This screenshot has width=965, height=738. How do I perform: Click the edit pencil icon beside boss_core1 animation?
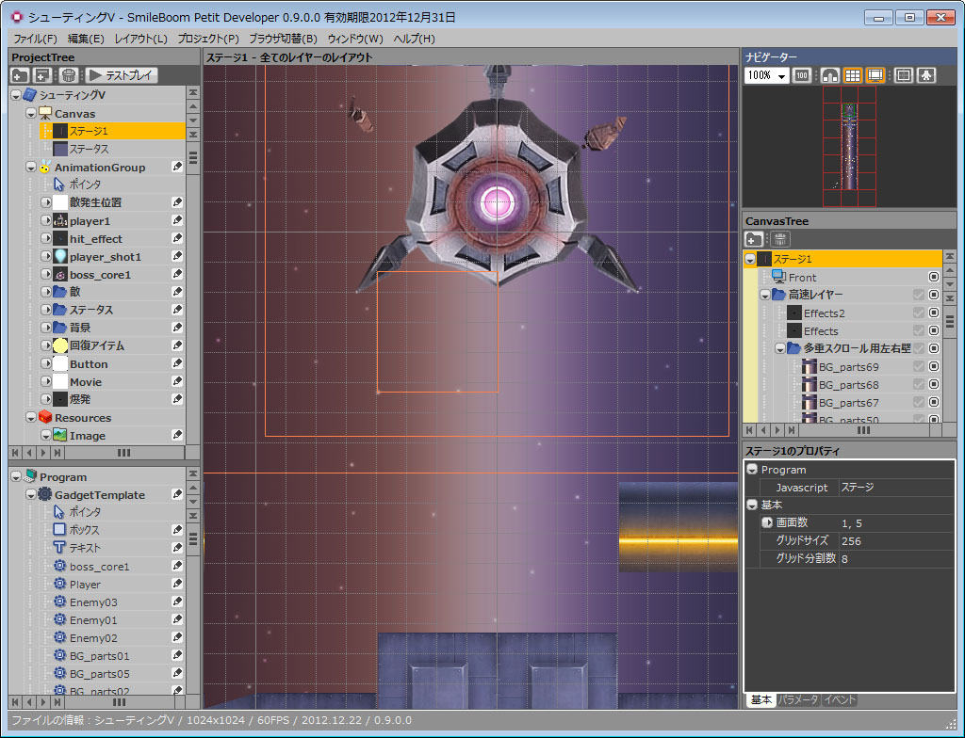point(177,275)
